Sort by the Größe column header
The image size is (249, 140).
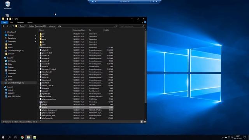pyautogui.click(x=109, y=30)
